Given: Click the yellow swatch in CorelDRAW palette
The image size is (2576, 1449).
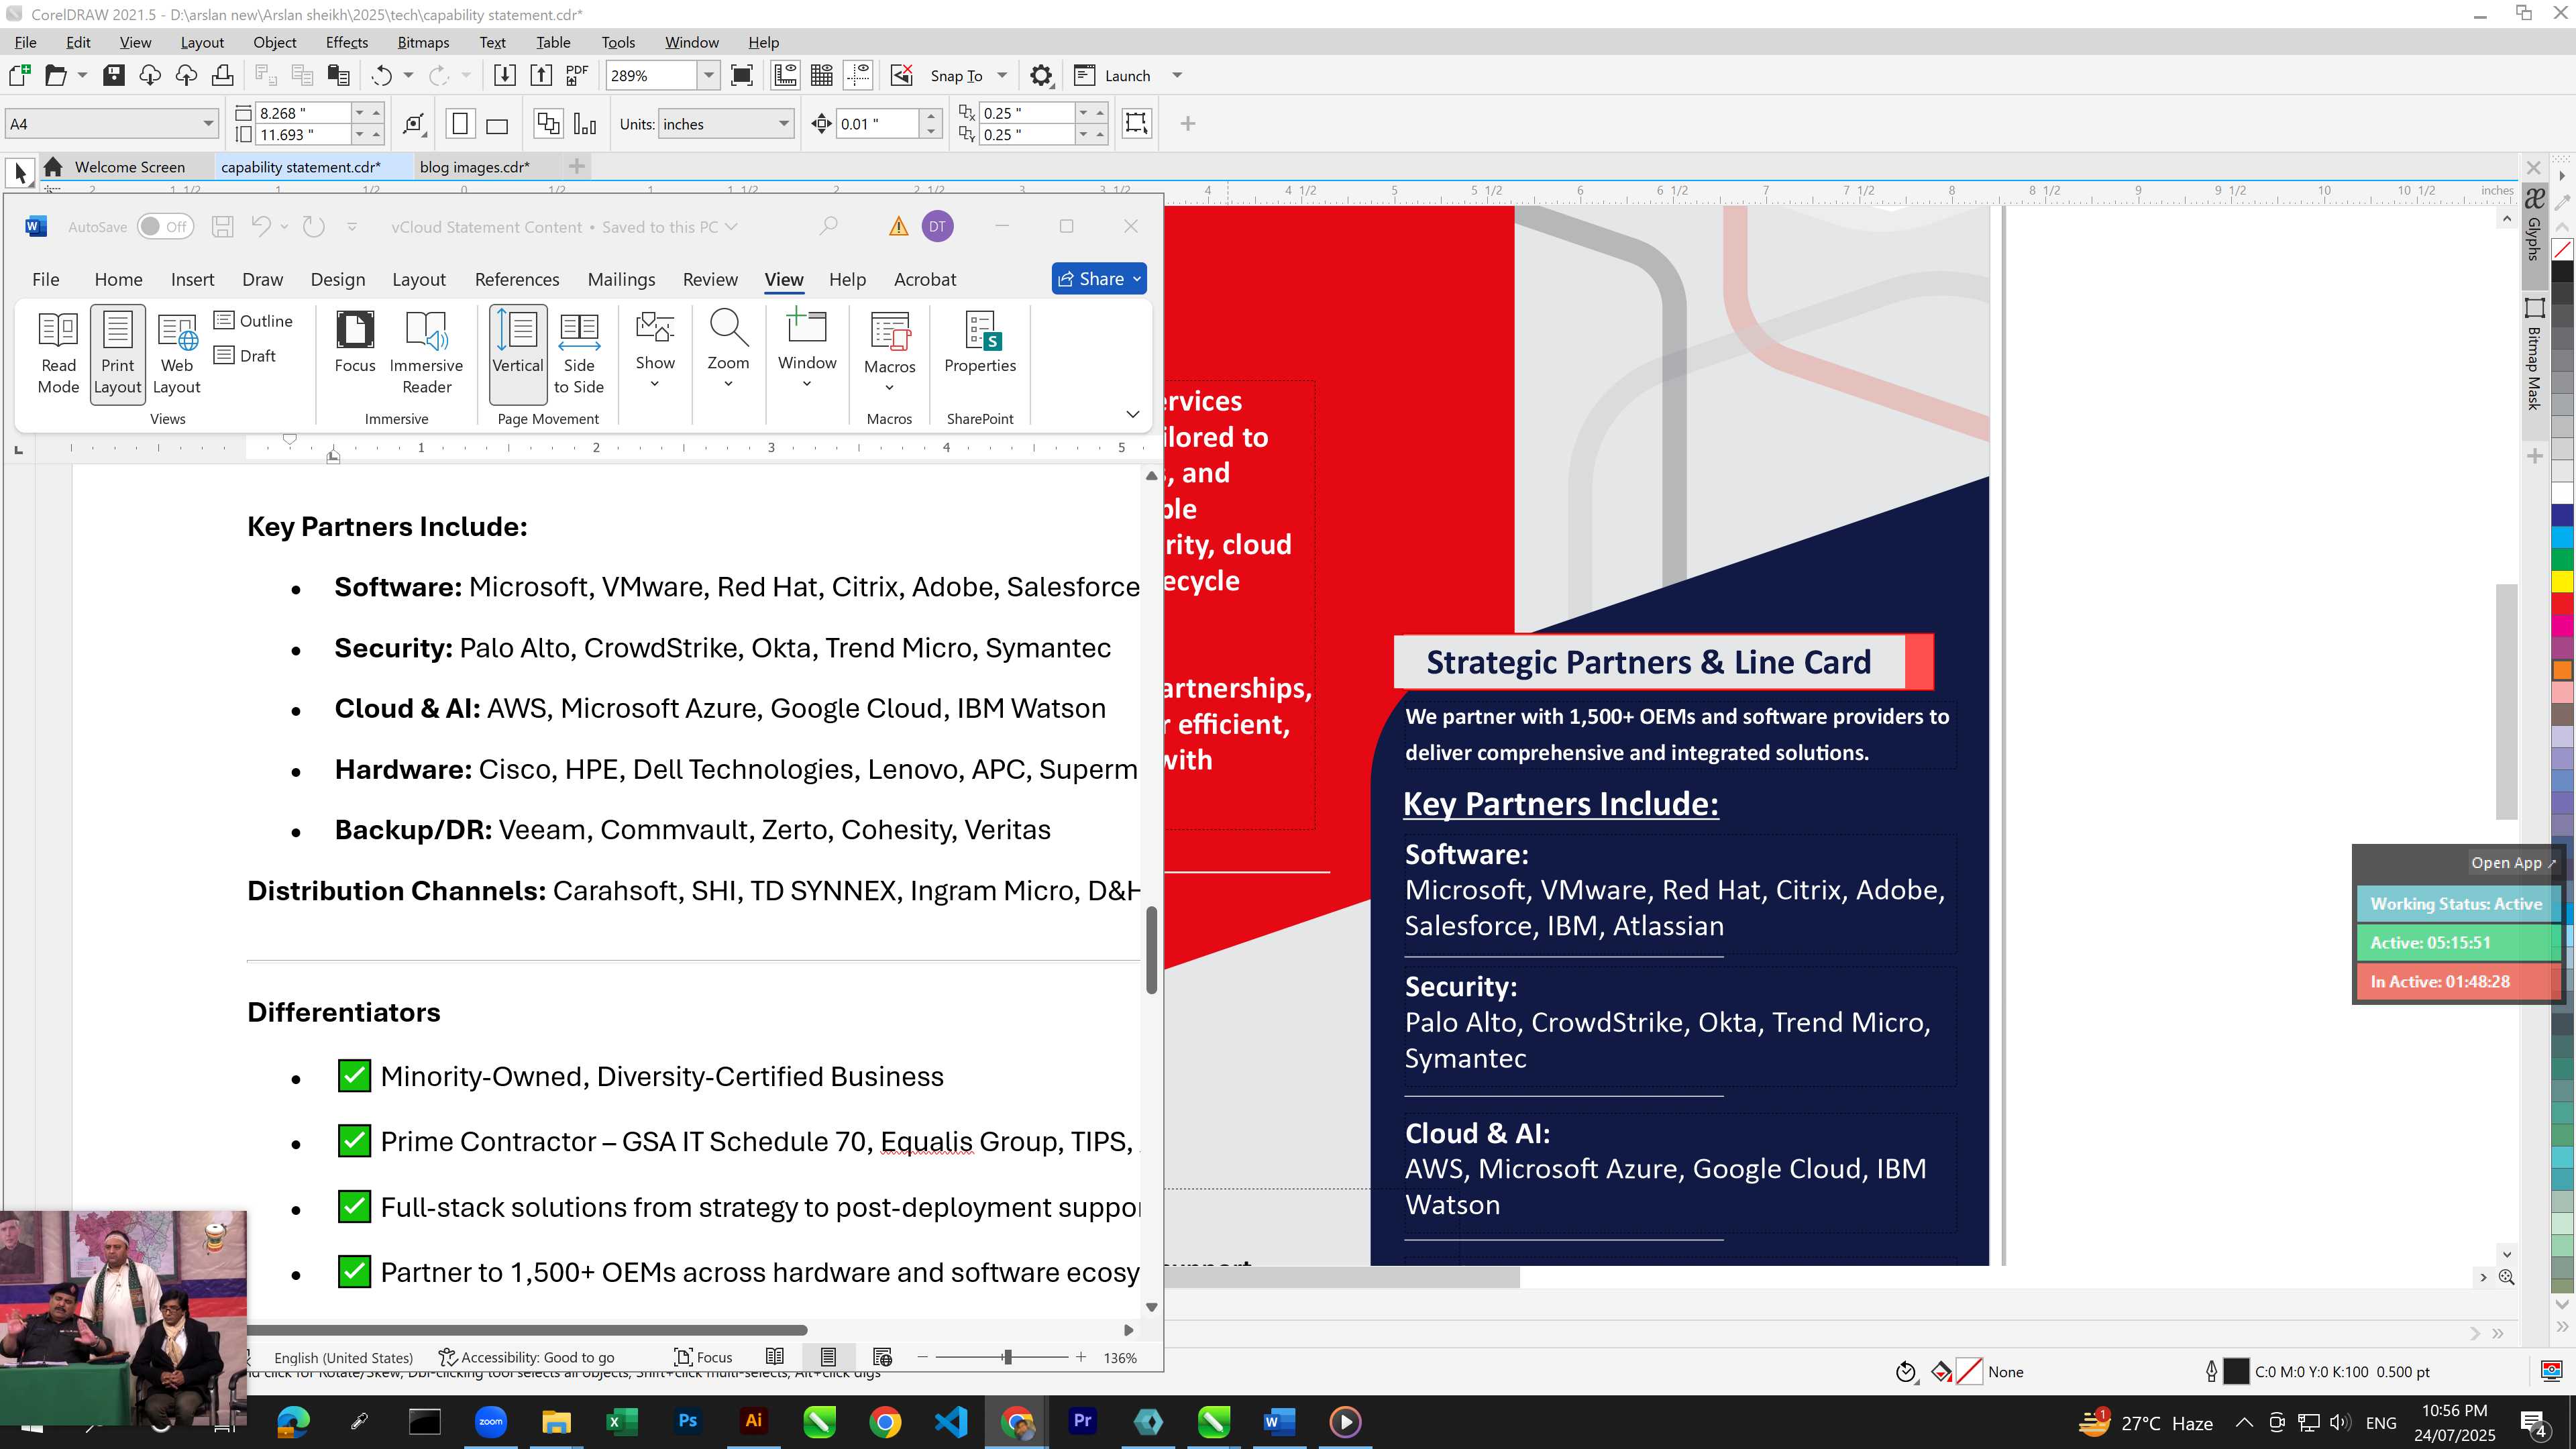Looking at the screenshot, I should pos(2563,581).
